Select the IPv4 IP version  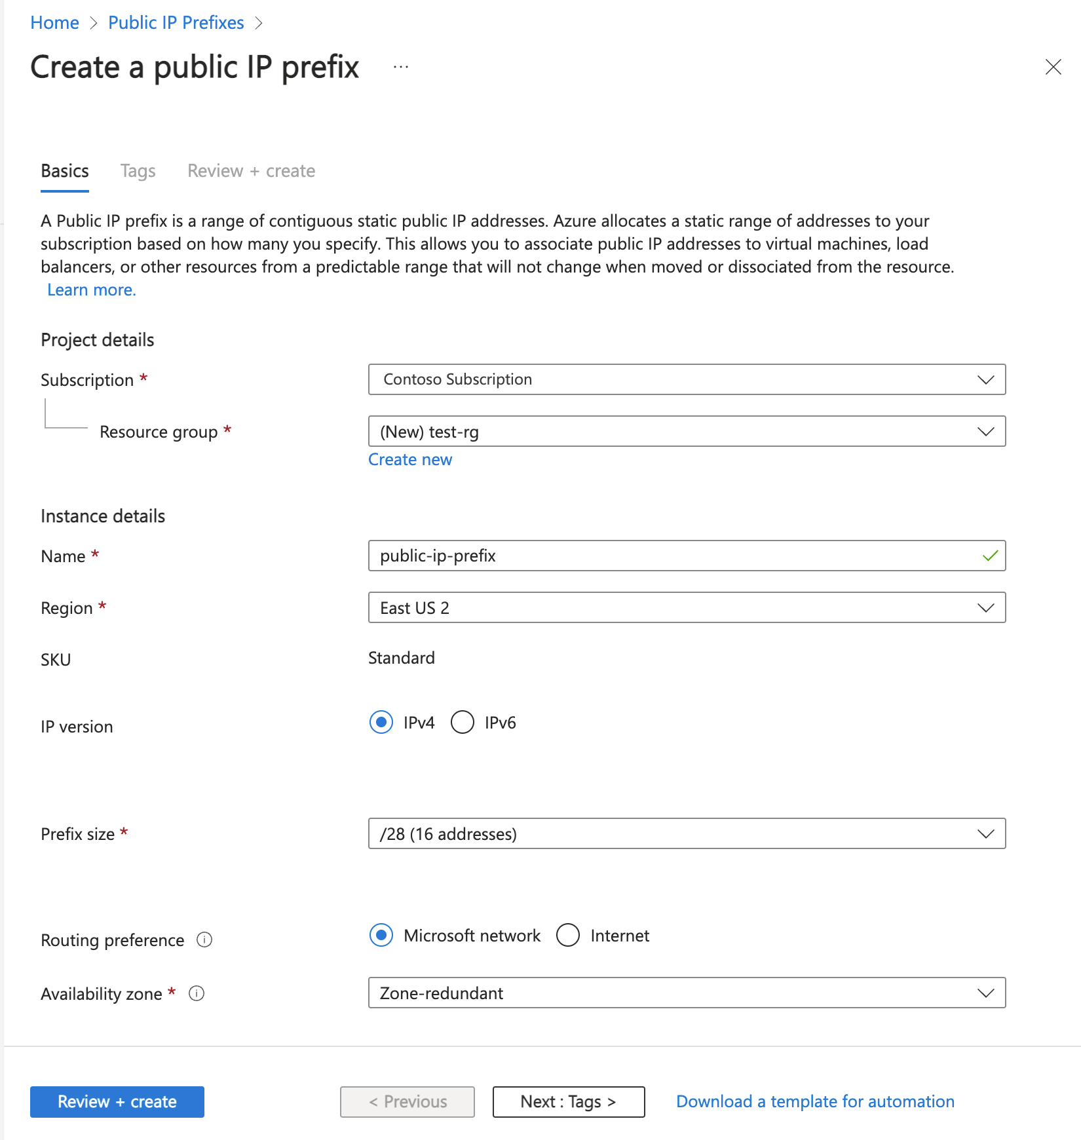coord(381,723)
